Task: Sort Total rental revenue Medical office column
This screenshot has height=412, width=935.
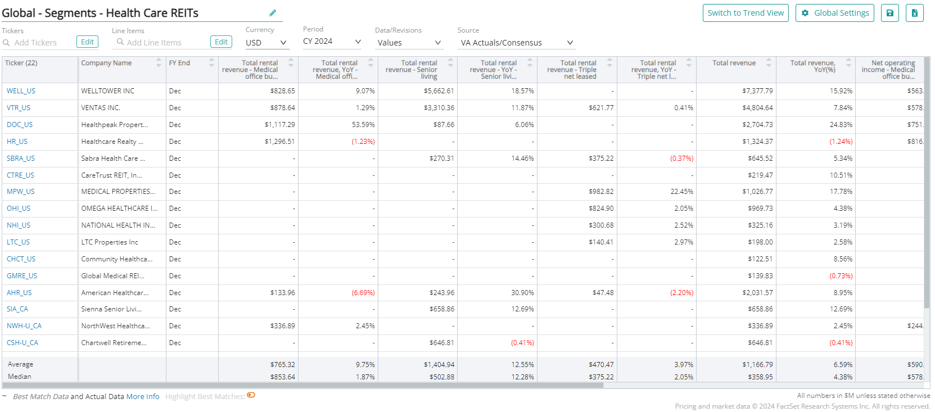Action: tap(291, 63)
